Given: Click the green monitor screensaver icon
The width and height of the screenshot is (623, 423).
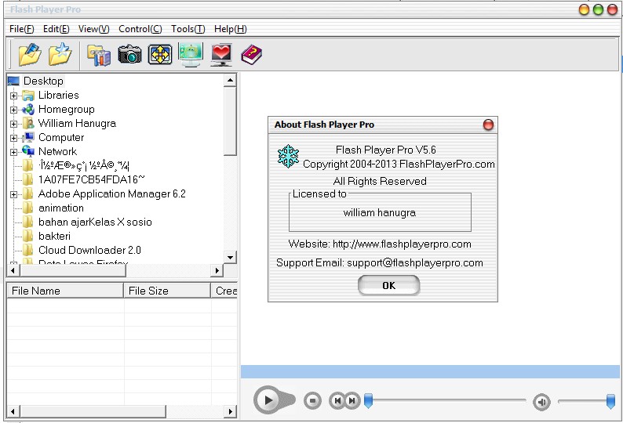Looking at the screenshot, I should (191, 54).
